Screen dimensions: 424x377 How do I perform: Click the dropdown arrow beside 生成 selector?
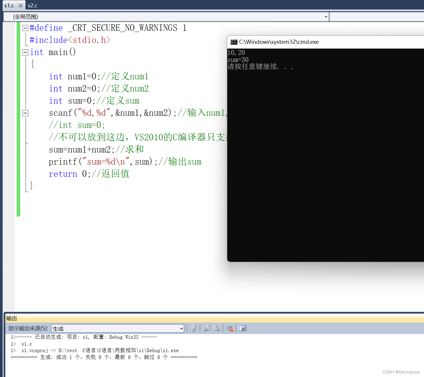[x=181, y=328]
